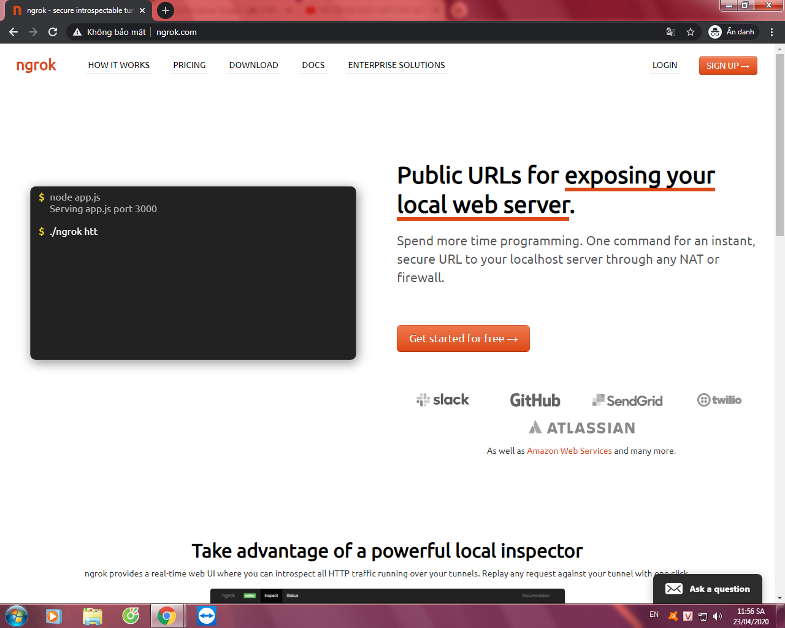Viewport: 785px width, 628px height.
Task: Click the Incognito profile indicator
Action: coord(733,32)
